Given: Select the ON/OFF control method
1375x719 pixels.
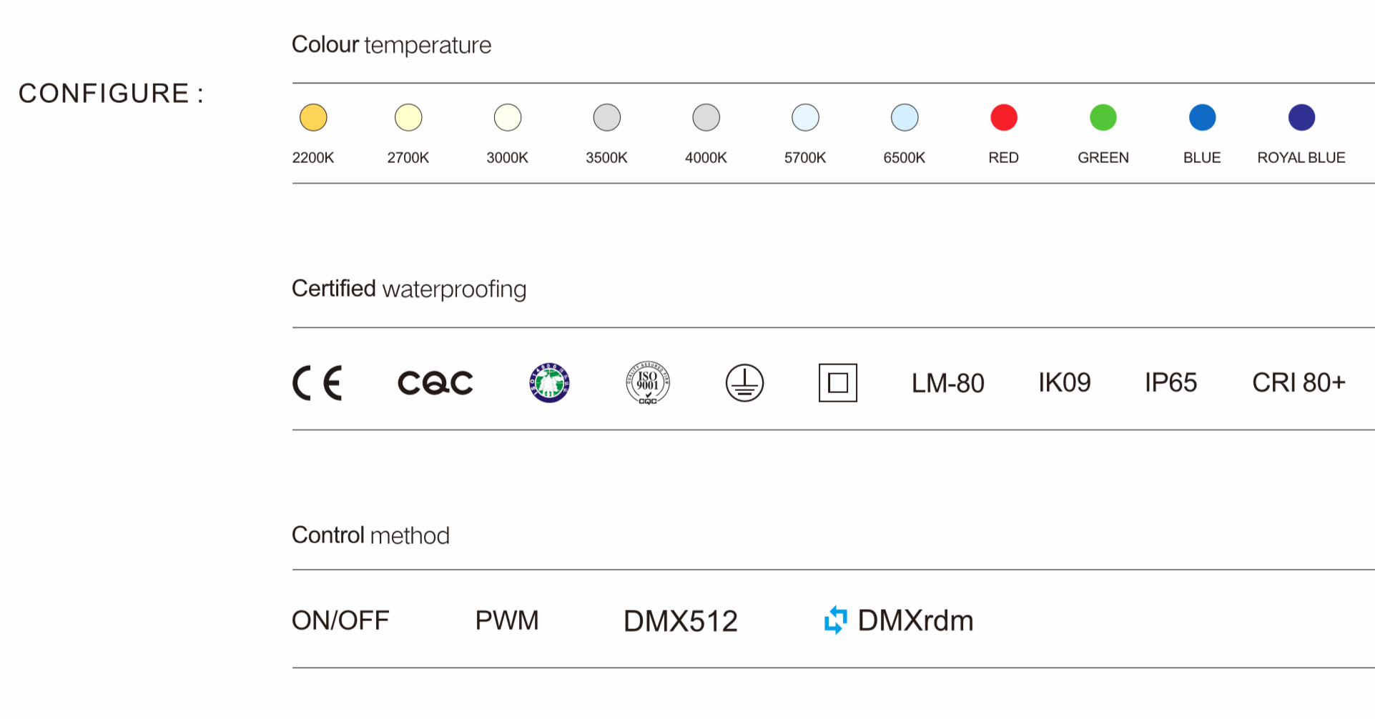Looking at the screenshot, I should point(340,620).
